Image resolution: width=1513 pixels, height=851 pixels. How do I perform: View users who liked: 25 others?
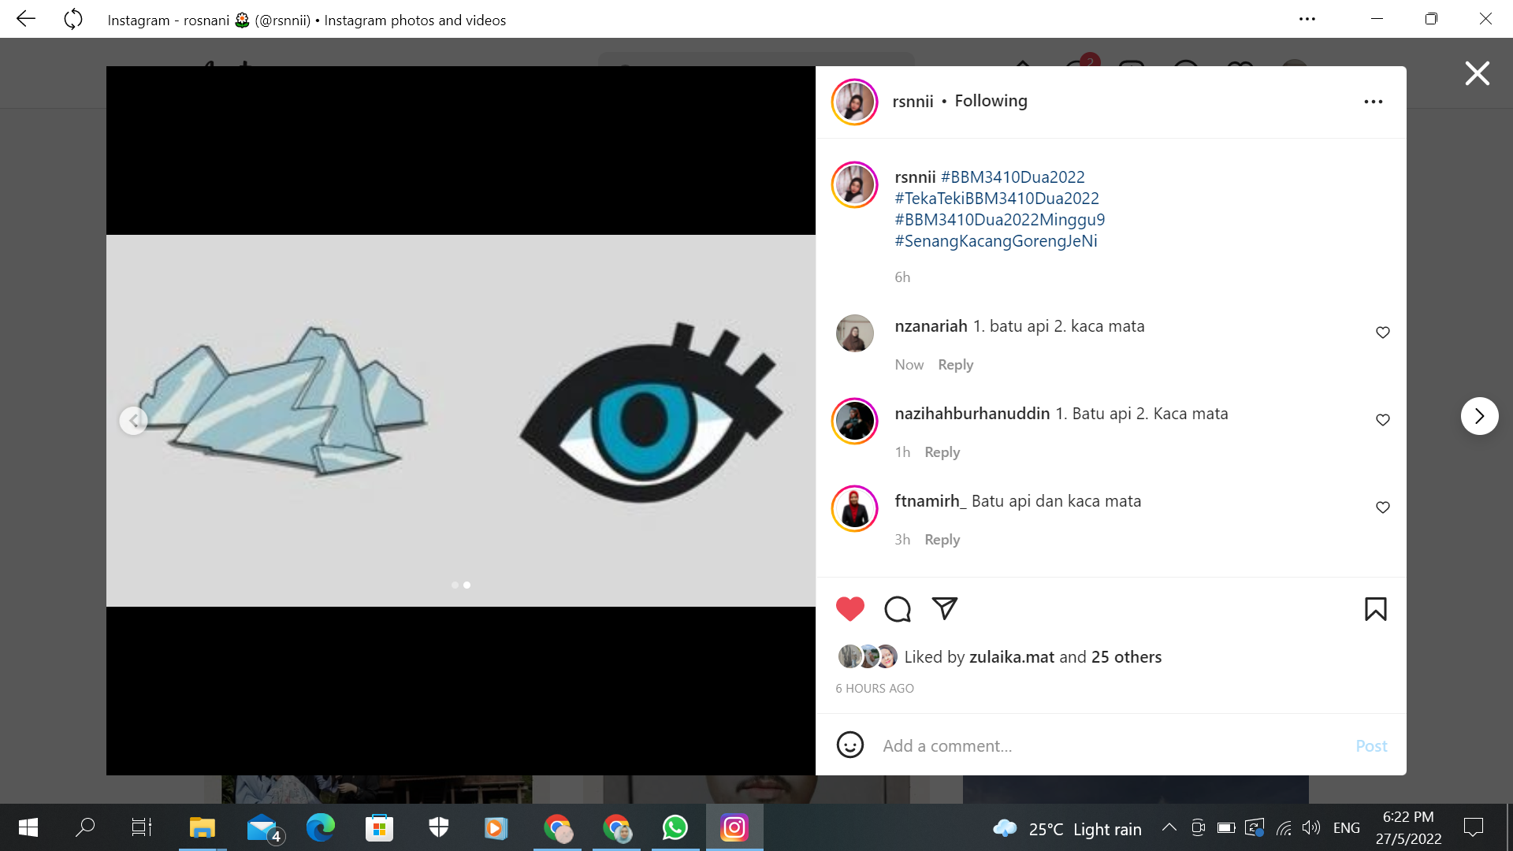(x=1126, y=657)
